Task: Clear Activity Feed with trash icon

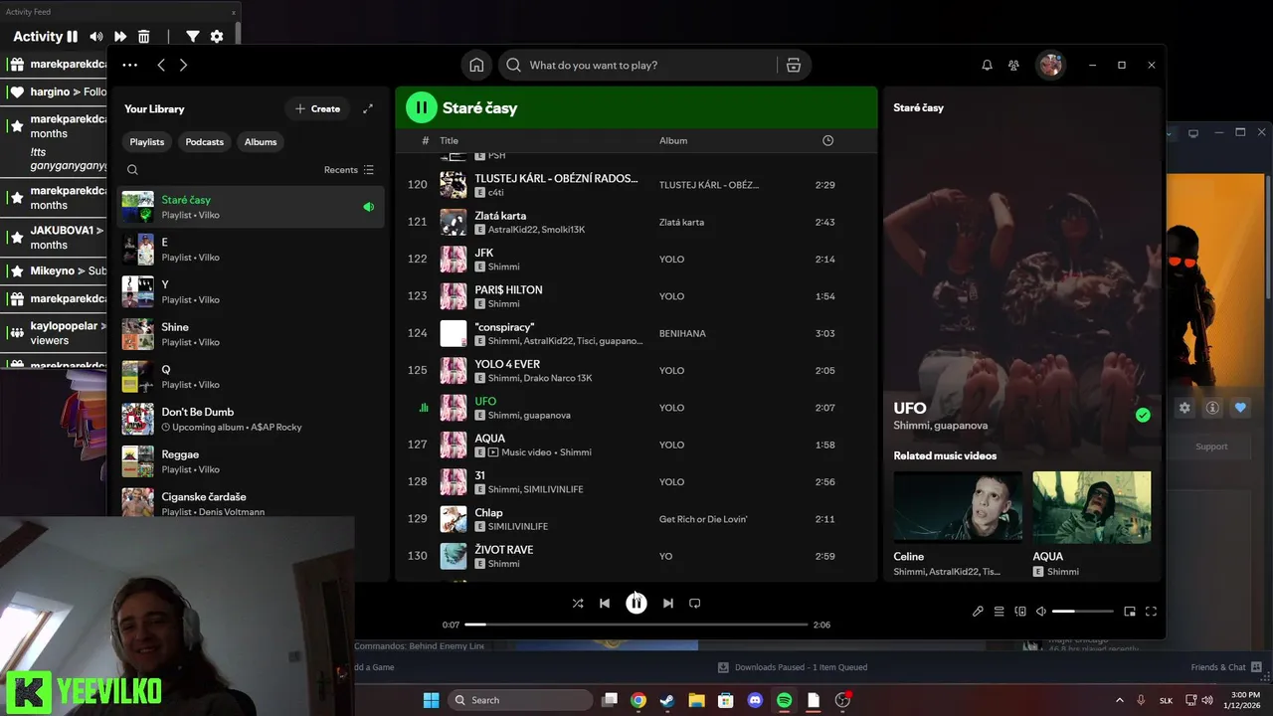Action: (144, 37)
